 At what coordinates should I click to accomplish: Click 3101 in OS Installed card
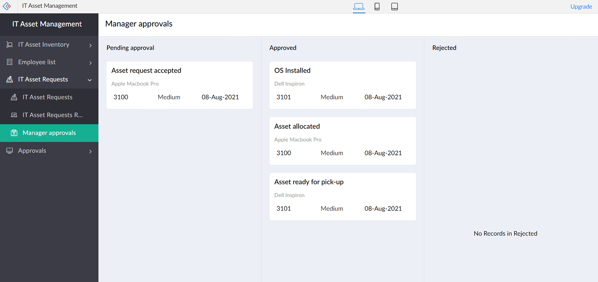[284, 97]
